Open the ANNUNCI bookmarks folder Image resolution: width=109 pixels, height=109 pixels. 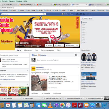pyautogui.click(x=4, y=10)
